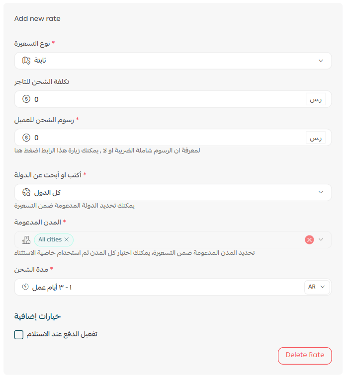
Task: Click the currency badge in merchant cost
Action: pyautogui.click(x=315, y=99)
